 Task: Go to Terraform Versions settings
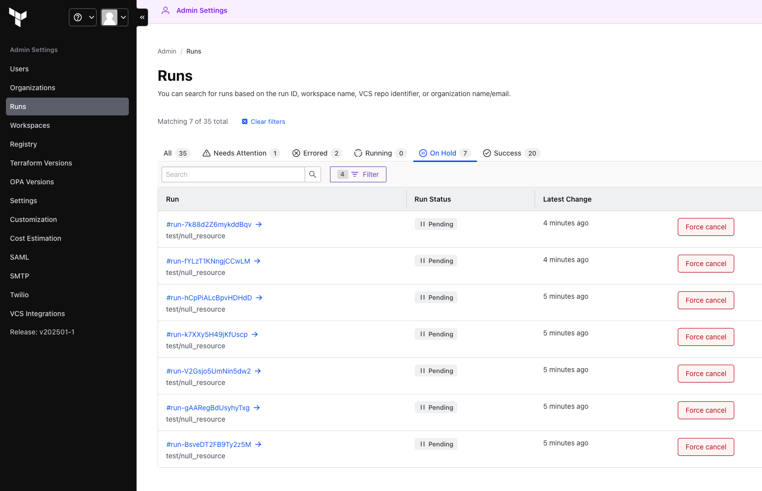click(x=41, y=163)
